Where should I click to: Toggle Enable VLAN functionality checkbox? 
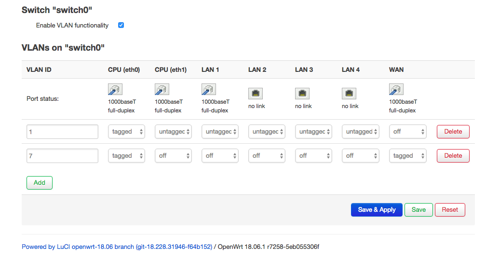coord(121,25)
